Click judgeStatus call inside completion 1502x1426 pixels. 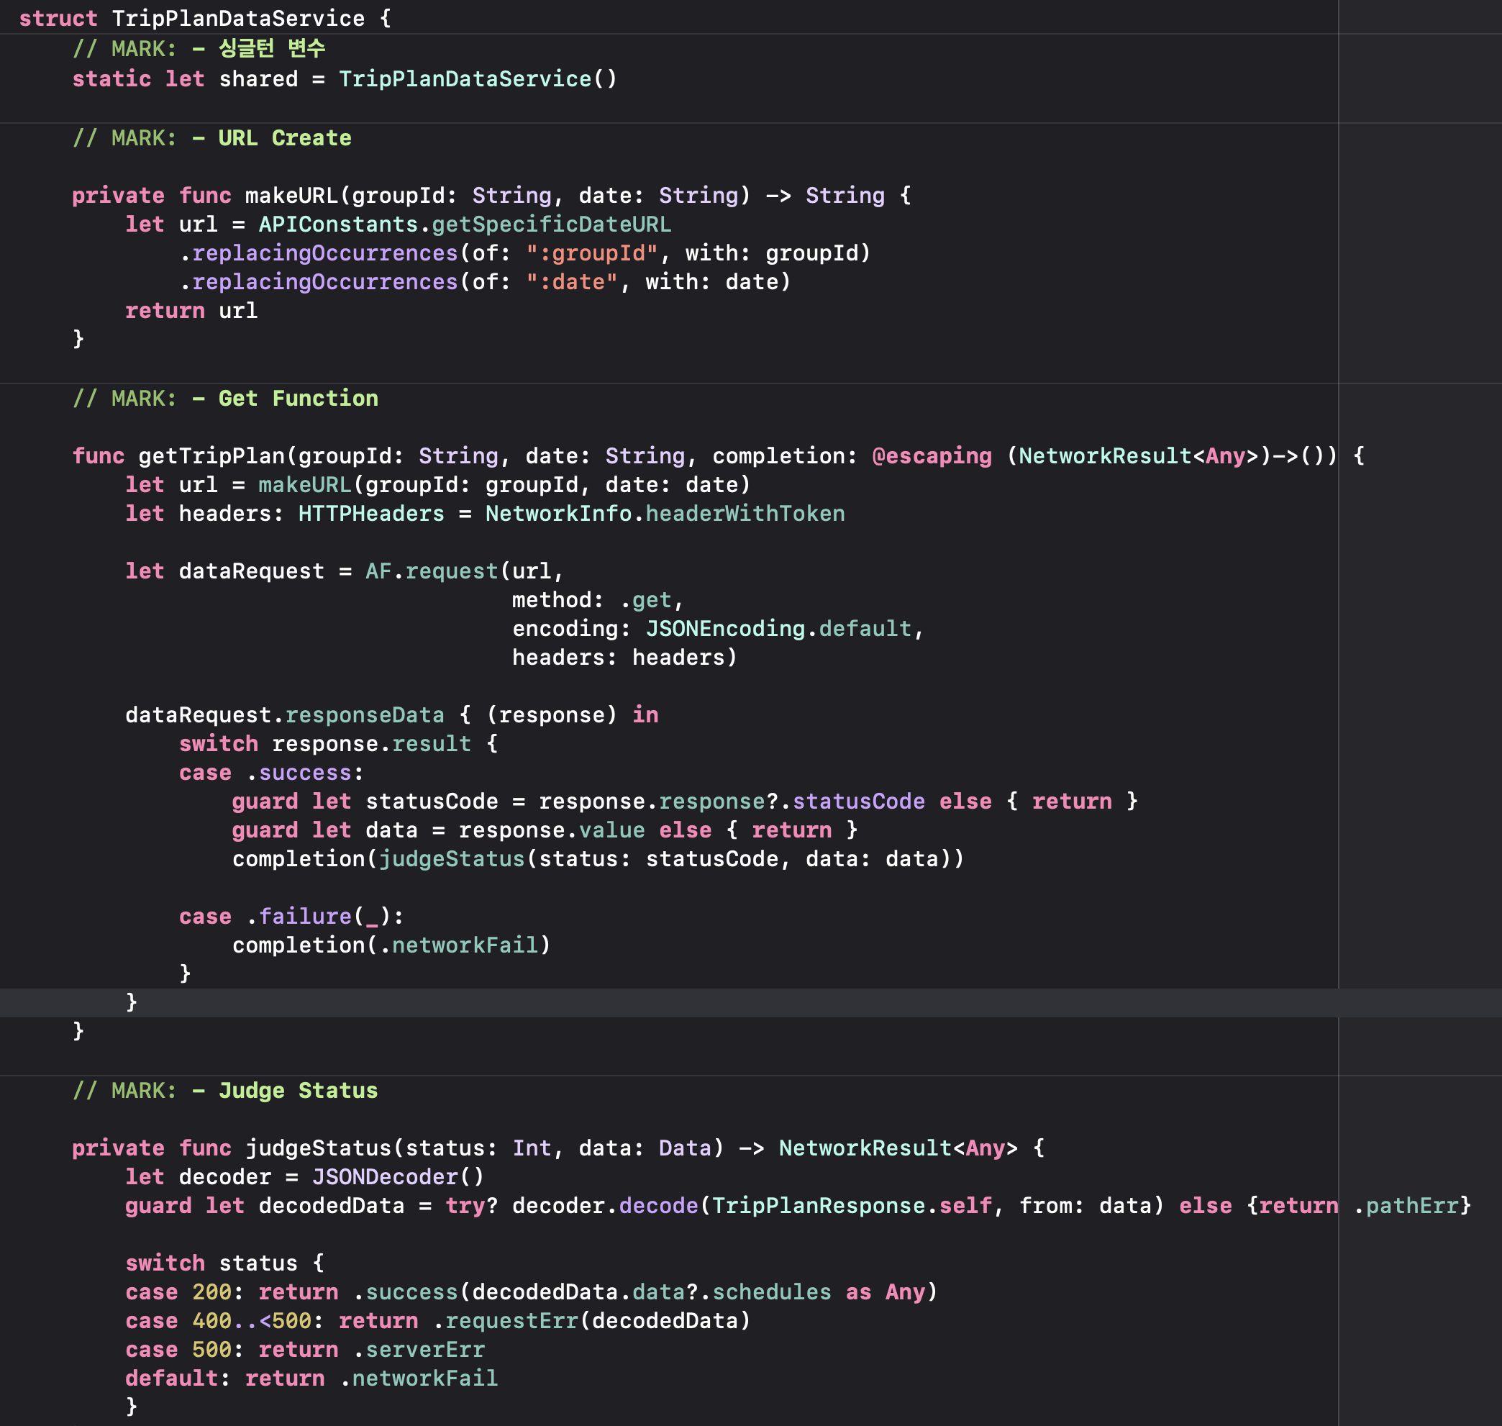[452, 859]
